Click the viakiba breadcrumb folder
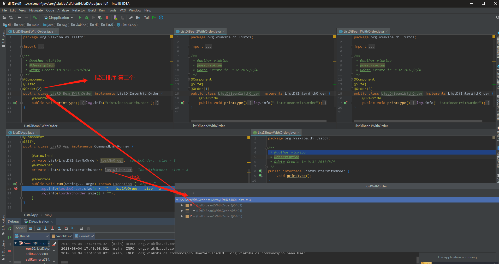The image size is (499, 264). (79, 25)
